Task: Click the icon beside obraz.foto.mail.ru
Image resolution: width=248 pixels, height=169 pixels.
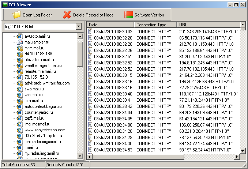Action: (x=20, y=60)
